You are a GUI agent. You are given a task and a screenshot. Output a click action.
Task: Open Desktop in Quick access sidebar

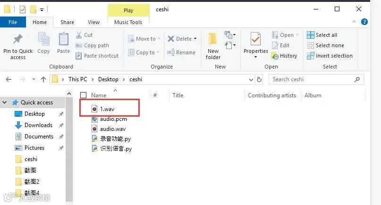tap(30, 114)
